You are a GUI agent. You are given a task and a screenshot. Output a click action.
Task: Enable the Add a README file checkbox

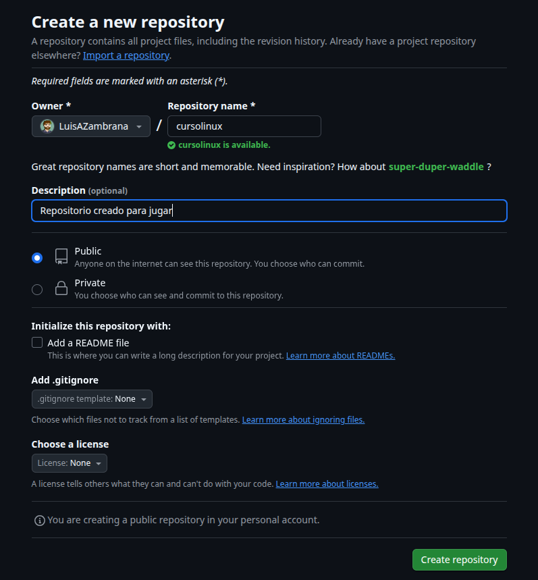pos(37,342)
